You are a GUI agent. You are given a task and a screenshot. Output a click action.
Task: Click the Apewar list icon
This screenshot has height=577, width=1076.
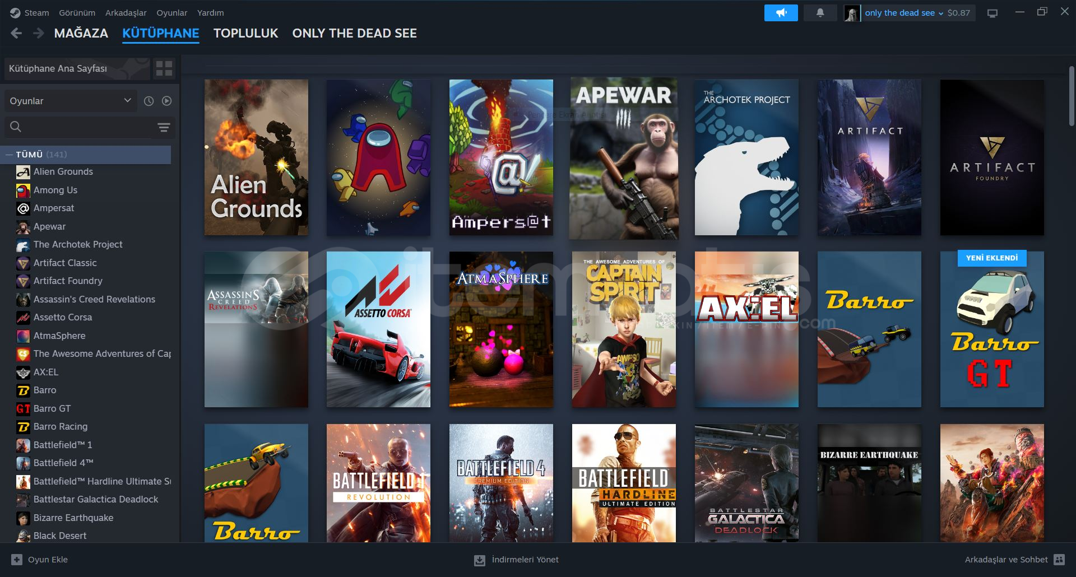pos(23,227)
